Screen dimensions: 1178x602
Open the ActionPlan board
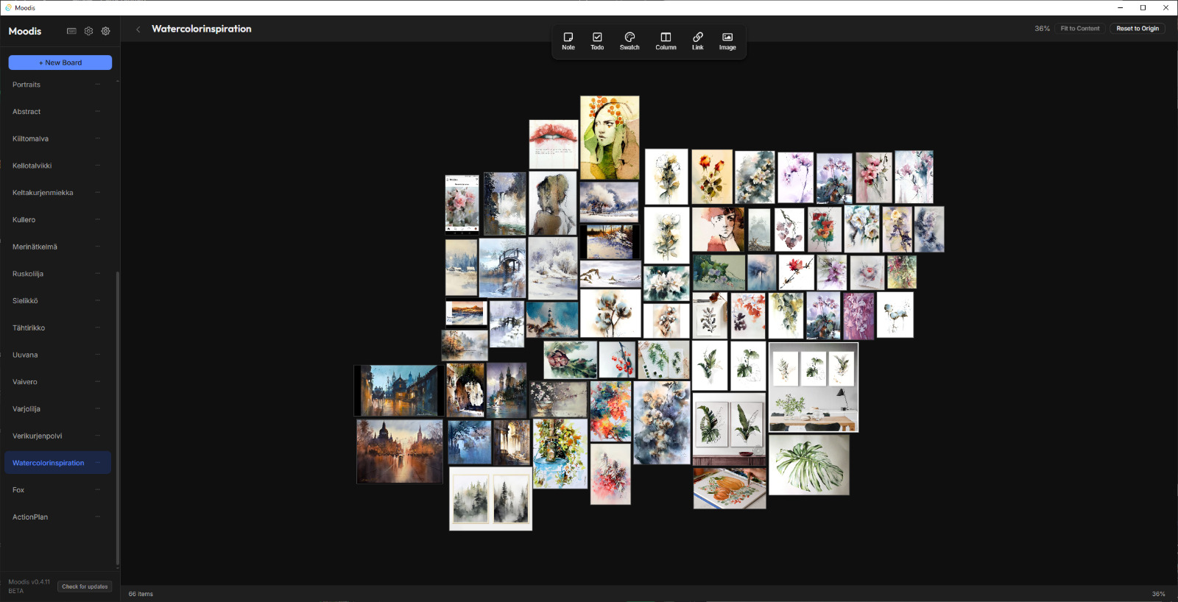click(56, 517)
